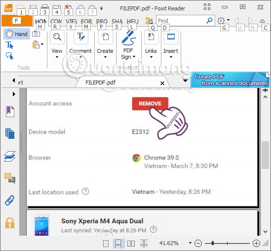Click the Save icon in quick access toolbar
Image resolution: width=271 pixels, height=251 pixels.
tap(33, 7)
